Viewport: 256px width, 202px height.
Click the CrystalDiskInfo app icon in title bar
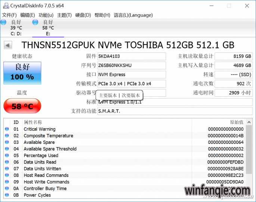click(6, 6)
